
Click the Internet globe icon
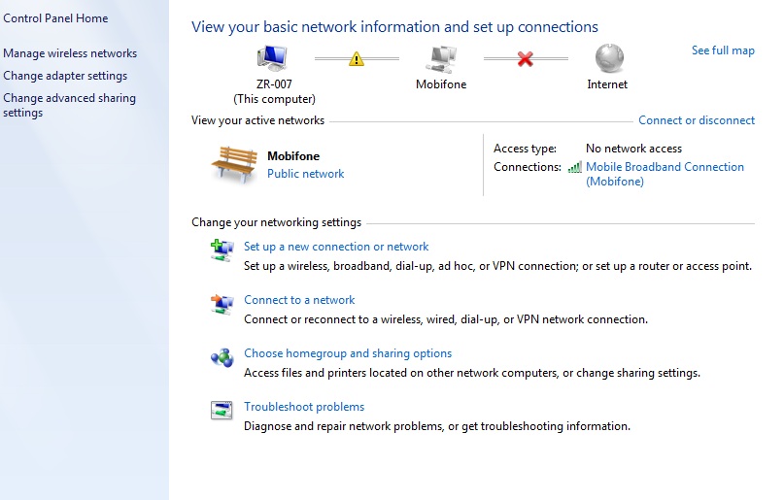click(608, 58)
